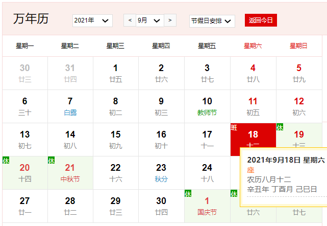The width and height of the screenshot is (327, 226).
Task: Expand the 节假日安排 holiday dropdown
Action: click(x=212, y=21)
